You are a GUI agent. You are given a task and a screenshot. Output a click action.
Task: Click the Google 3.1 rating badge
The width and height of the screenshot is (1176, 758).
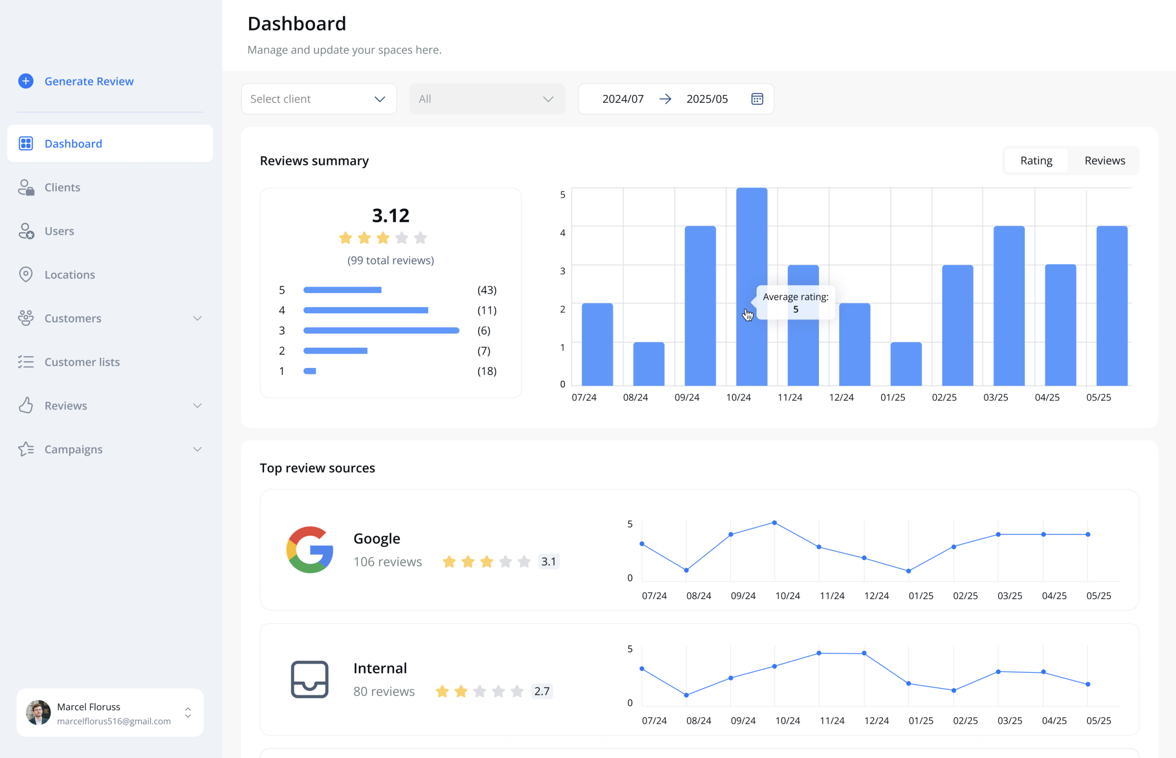click(548, 561)
